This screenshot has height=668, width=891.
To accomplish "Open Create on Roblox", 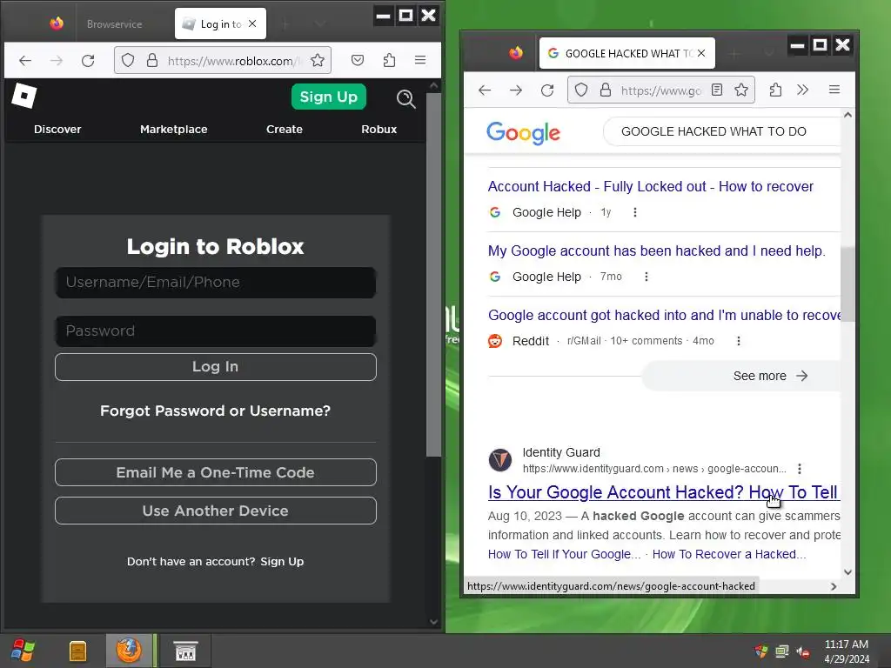I will [285, 129].
